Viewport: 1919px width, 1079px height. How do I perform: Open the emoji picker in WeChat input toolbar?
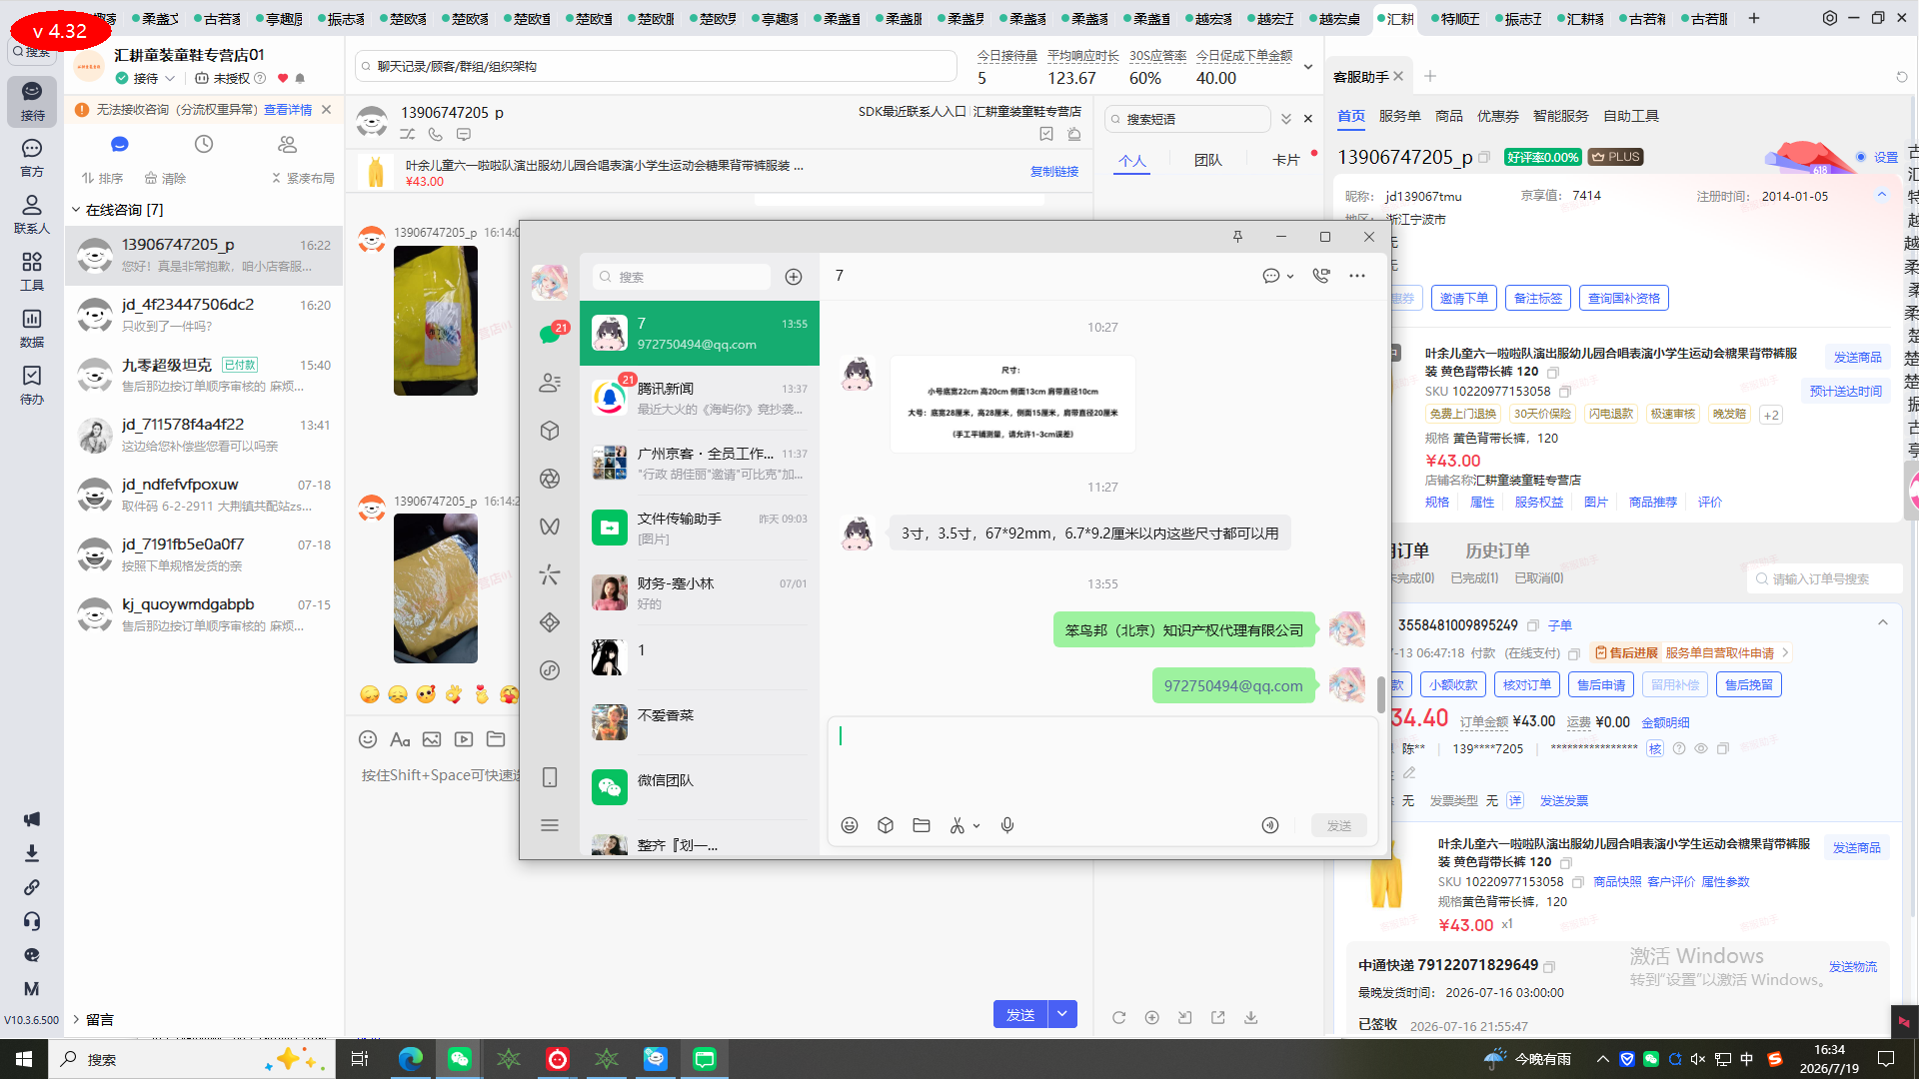tap(850, 825)
